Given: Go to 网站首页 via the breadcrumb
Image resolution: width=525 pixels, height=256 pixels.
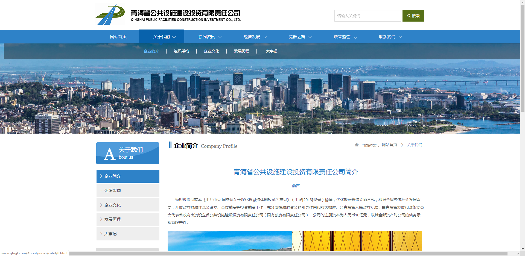Looking at the screenshot, I should [389, 145].
